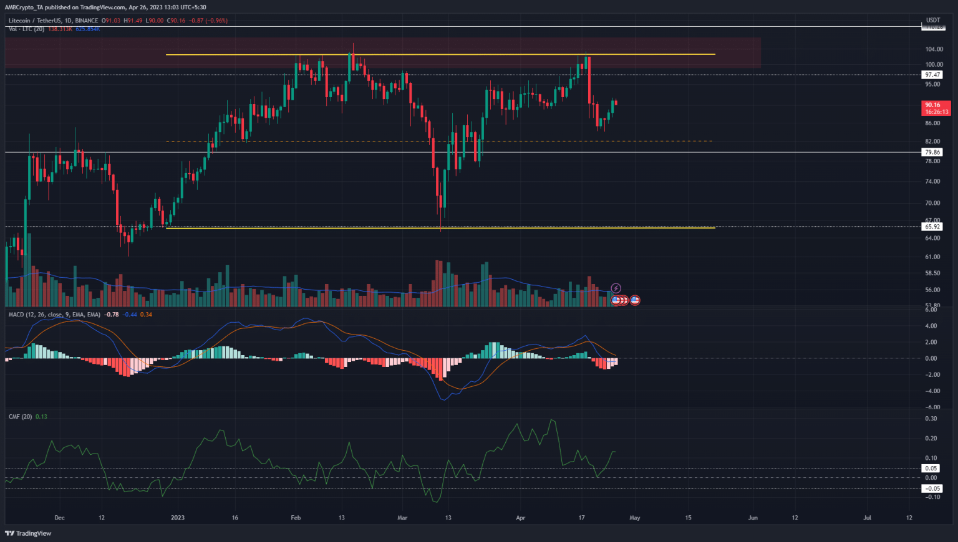Image resolution: width=958 pixels, height=542 pixels.
Task: Click the 97.47 price level label
Action: point(932,75)
